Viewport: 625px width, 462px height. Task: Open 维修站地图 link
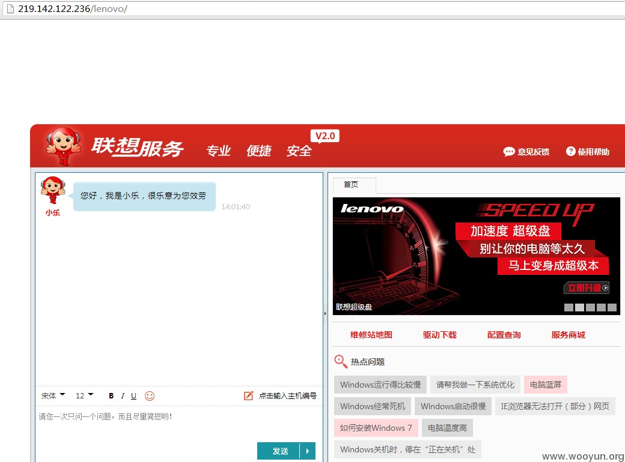[371, 335]
